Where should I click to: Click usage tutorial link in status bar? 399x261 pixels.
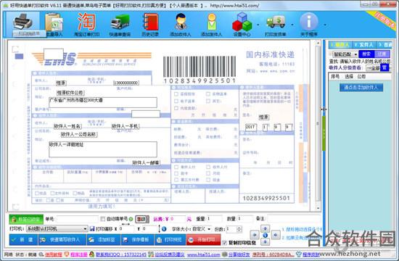point(53,254)
